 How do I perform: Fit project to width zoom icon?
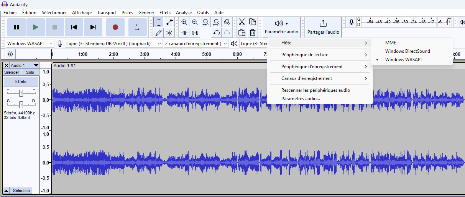217,22
